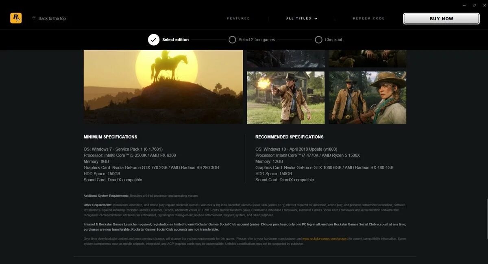Go back to the top link
Image resolution: width=488 pixels, height=264 pixels.
52,18
